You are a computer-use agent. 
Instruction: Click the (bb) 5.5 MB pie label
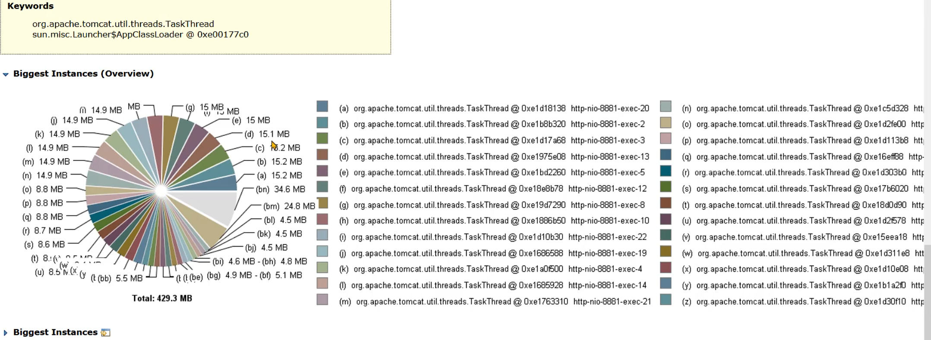[x=120, y=278]
